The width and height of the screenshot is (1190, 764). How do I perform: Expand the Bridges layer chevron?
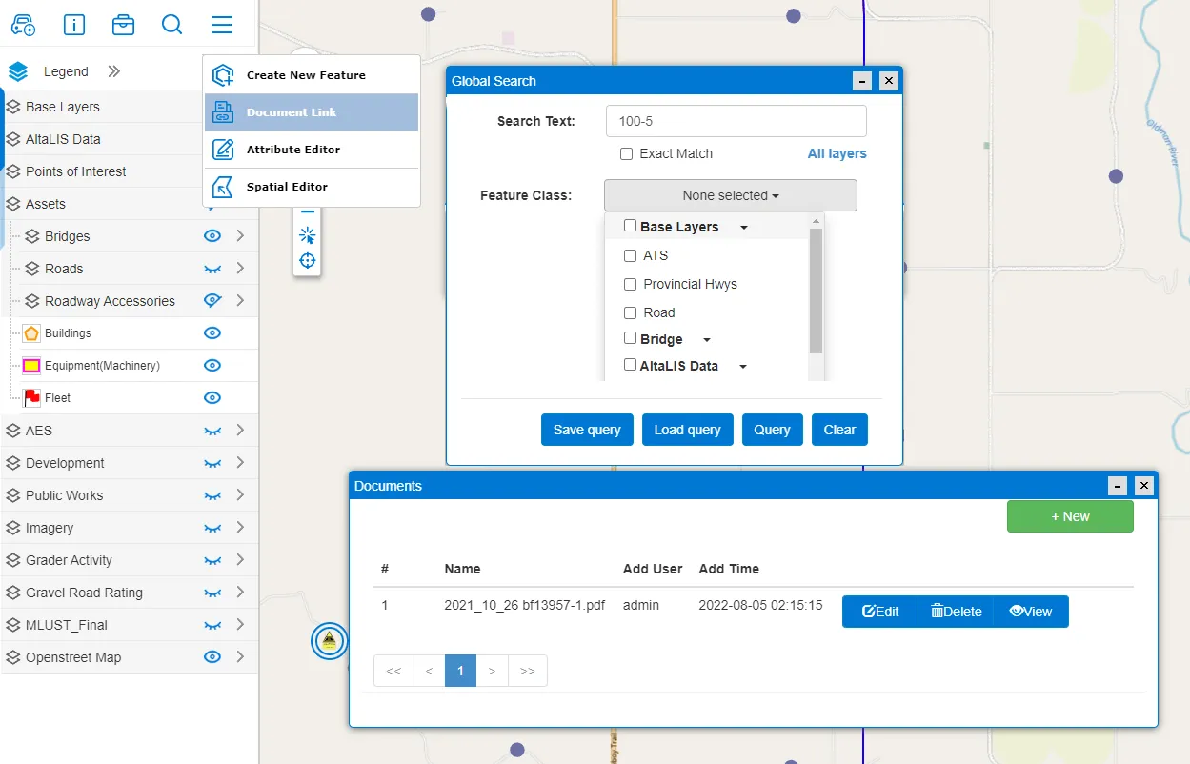pos(240,236)
